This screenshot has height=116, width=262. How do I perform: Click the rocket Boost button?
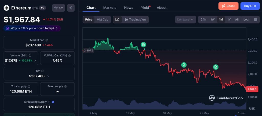tap(228, 6)
